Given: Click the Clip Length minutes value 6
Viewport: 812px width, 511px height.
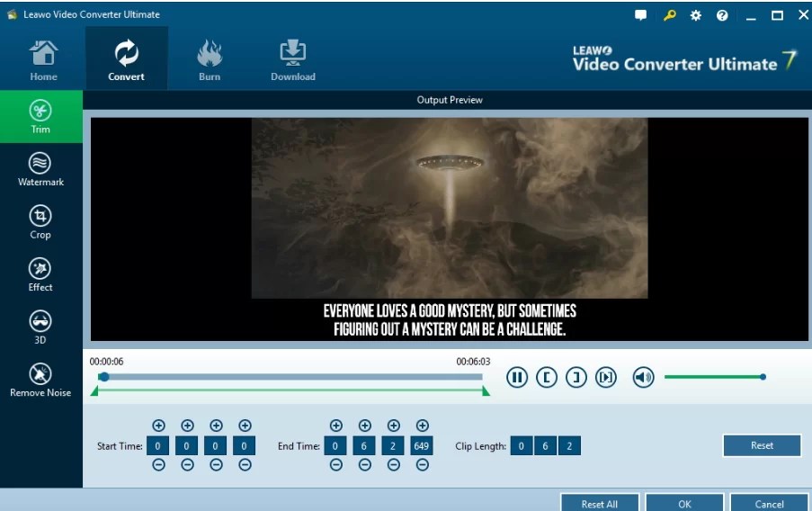Looking at the screenshot, I should 545,445.
